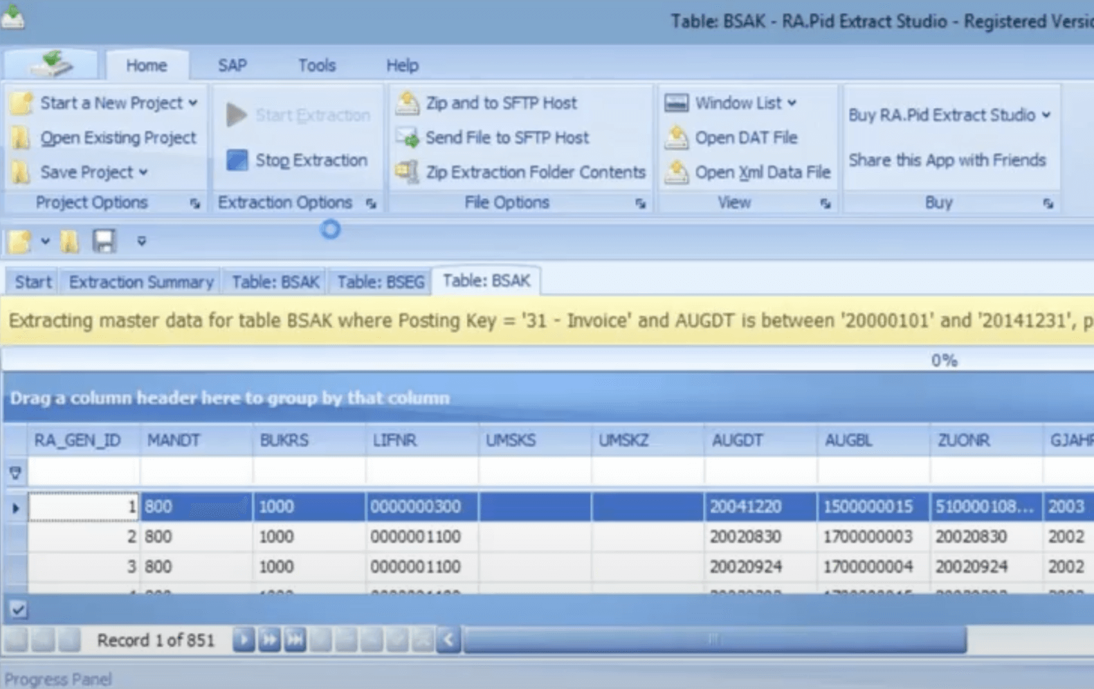
Task: Click Stop Extraction button label
Action: click(x=311, y=160)
